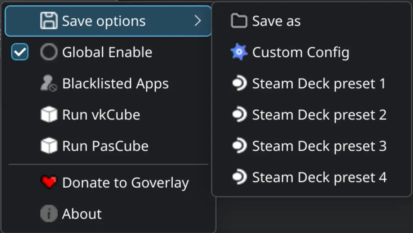Open Donate to Goverlay link
This screenshot has height=233, width=413.
coord(125,183)
